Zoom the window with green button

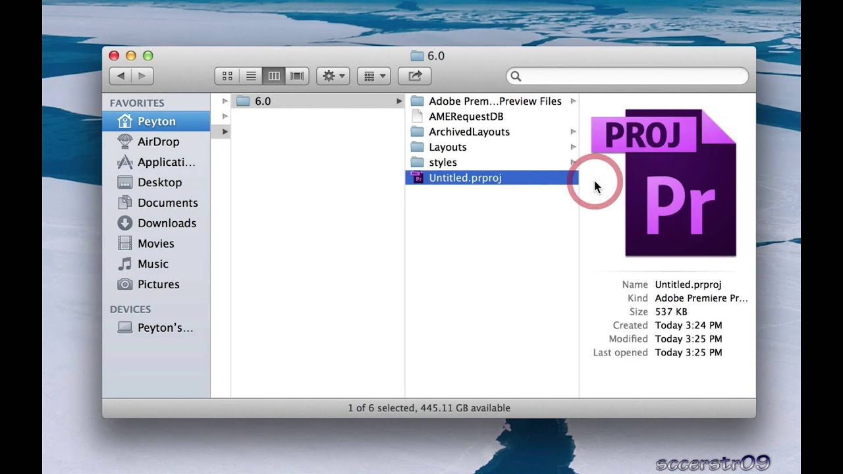(x=148, y=56)
